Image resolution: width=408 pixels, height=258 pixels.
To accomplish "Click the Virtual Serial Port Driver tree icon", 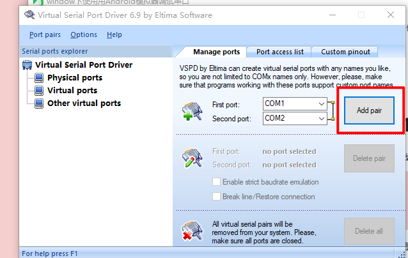I will pos(27,64).
